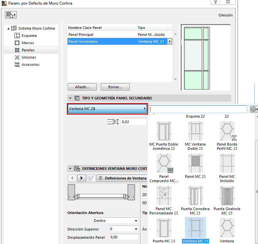
Task: Open the Esquema page
Action: coord(29,36)
